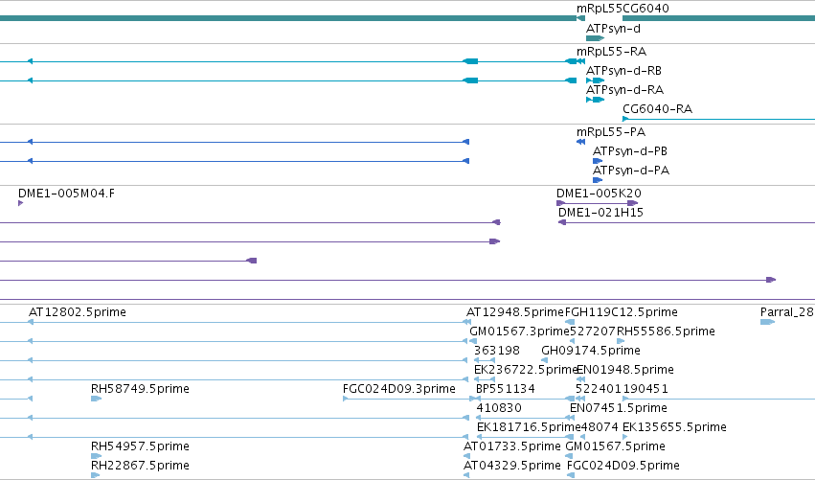Click the CG6040-RA transcript label
This screenshot has width=815, height=480.
point(658,109)
